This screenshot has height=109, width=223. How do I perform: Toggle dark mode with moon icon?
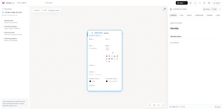click(x=209, y=3)
